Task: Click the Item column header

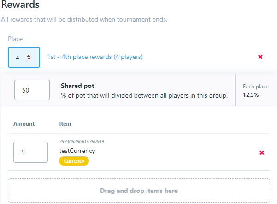Action: 65,124
